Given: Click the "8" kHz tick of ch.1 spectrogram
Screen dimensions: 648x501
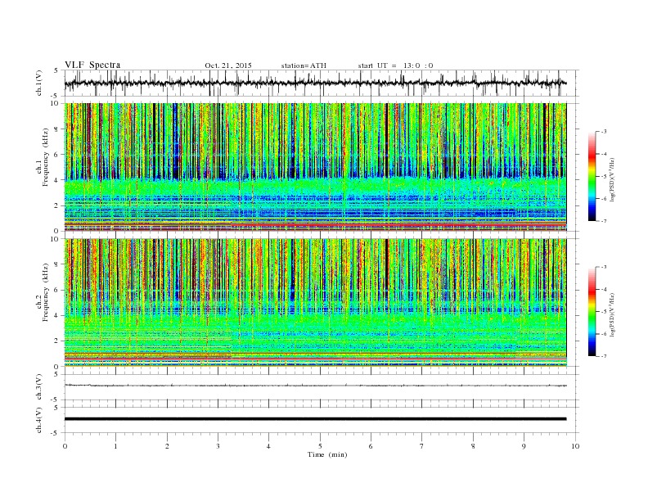Looking at the screenshot, I should (56, 129).
